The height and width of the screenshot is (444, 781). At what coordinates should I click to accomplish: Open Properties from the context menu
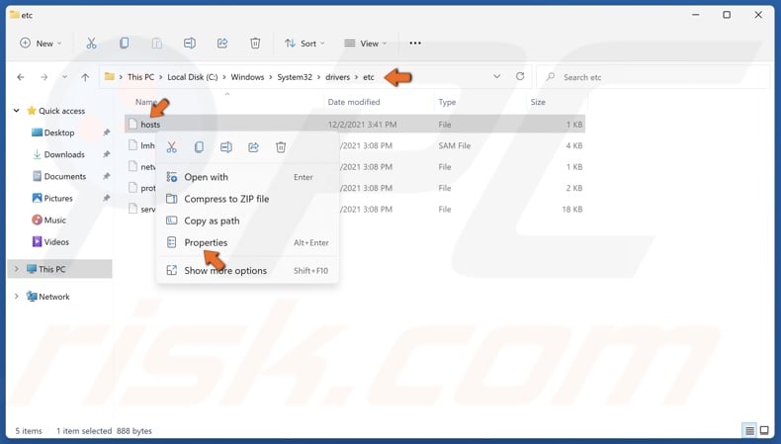[247, 242]
